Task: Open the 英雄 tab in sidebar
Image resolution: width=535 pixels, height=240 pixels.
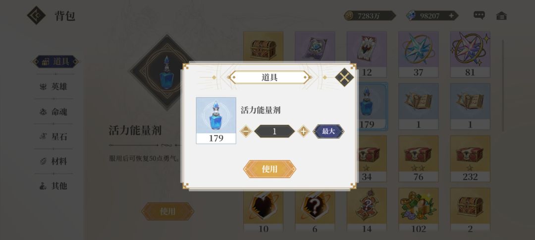Action: (54, 87)
